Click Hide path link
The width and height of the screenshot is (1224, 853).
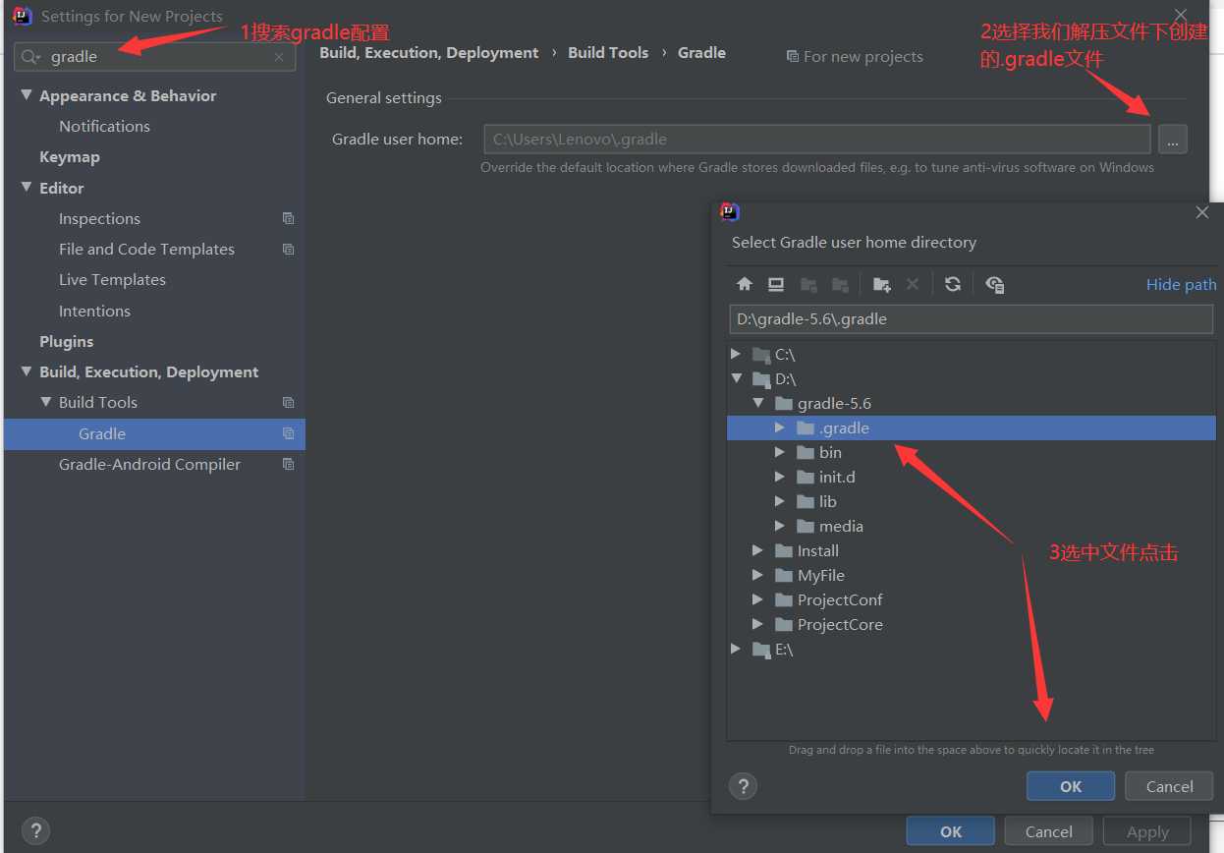point(1181,284)
